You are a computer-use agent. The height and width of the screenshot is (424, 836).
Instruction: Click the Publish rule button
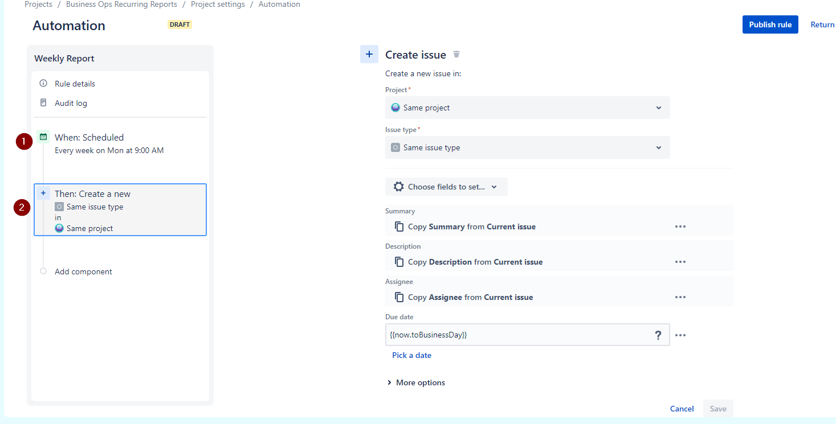point(770,24)
